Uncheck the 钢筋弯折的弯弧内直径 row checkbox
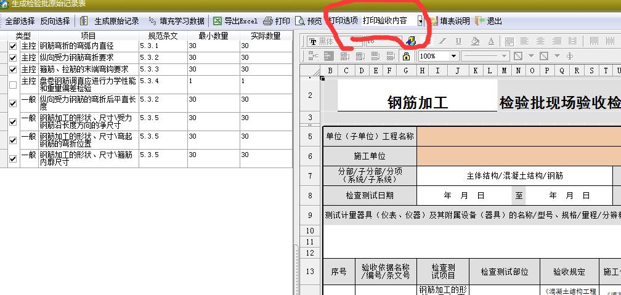The width and height of the screenshot is (621, 295). [13, 46]
